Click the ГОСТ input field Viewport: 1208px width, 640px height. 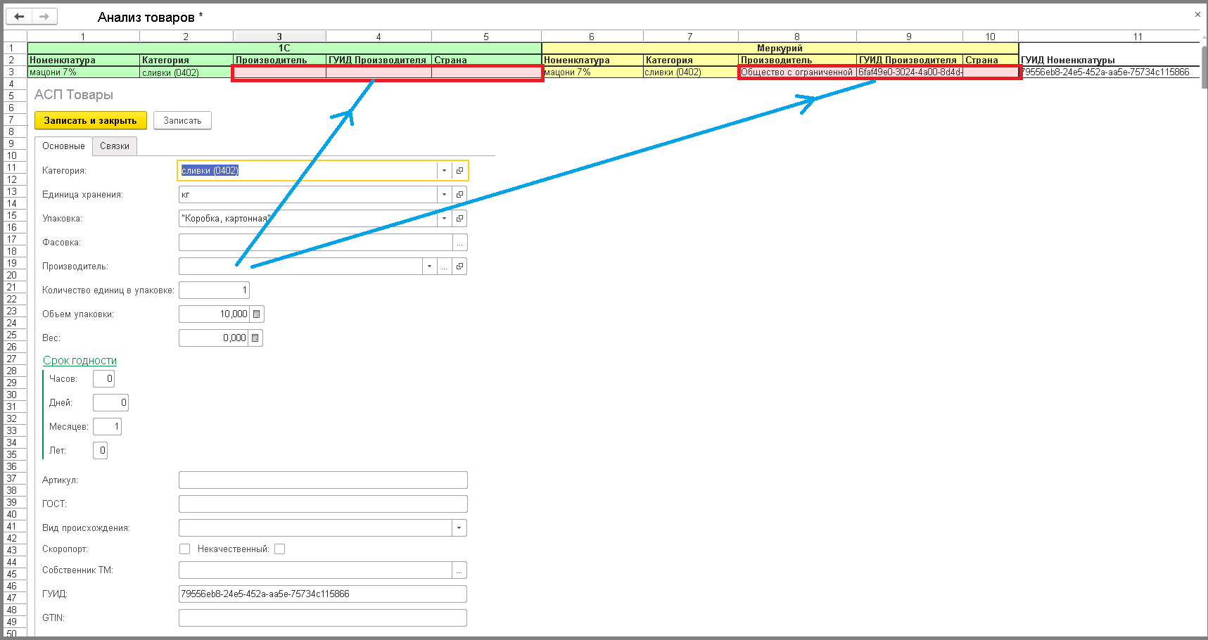pos(323,504)
